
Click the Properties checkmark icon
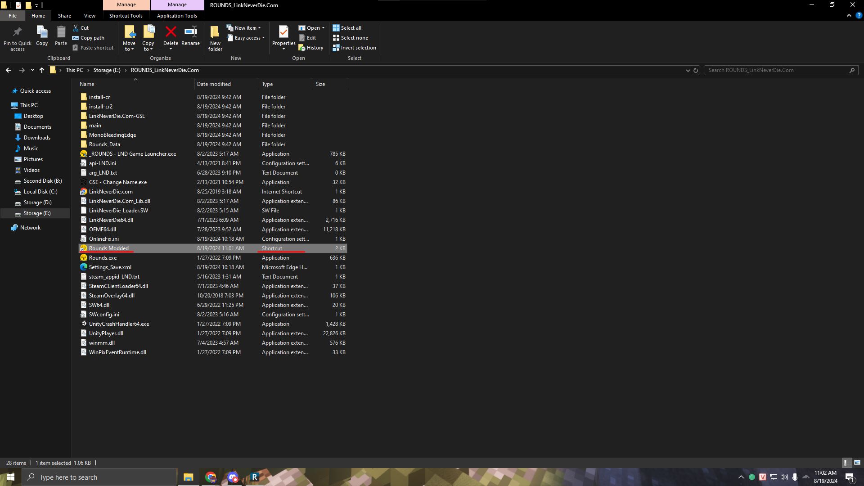[283, 32]
